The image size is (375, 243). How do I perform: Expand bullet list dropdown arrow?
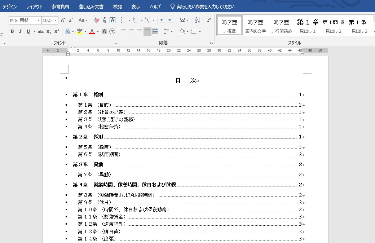point(129,20)
